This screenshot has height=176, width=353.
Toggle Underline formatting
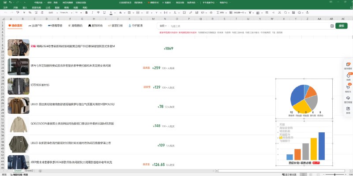click(104, 13)
